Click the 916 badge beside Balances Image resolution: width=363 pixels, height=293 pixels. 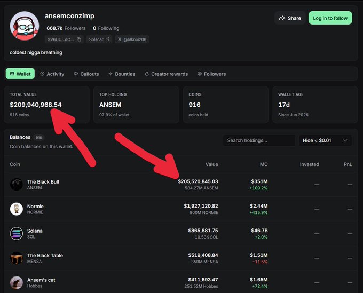38,138
